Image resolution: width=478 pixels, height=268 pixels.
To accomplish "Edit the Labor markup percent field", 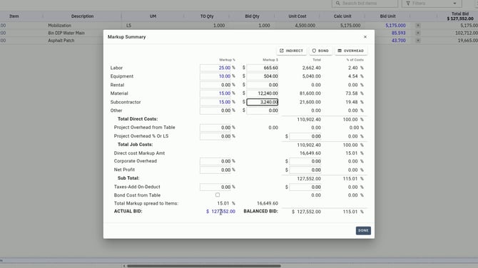I will 215,68.
